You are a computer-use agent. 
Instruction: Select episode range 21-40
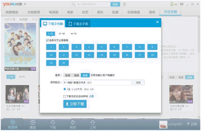pyautogui.click(x=62, y=34)
